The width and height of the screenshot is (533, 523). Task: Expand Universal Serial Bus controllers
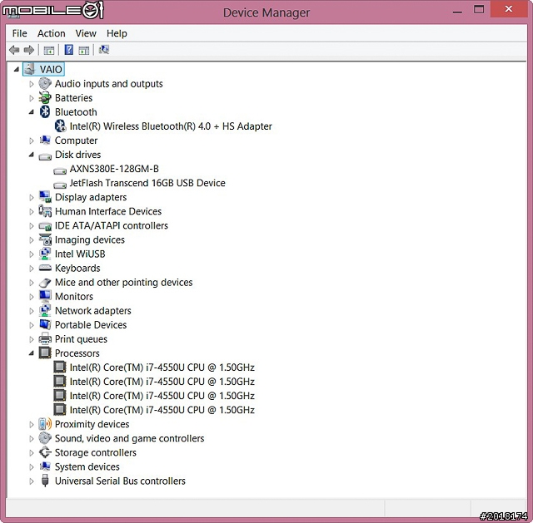[x=32, y=481]
